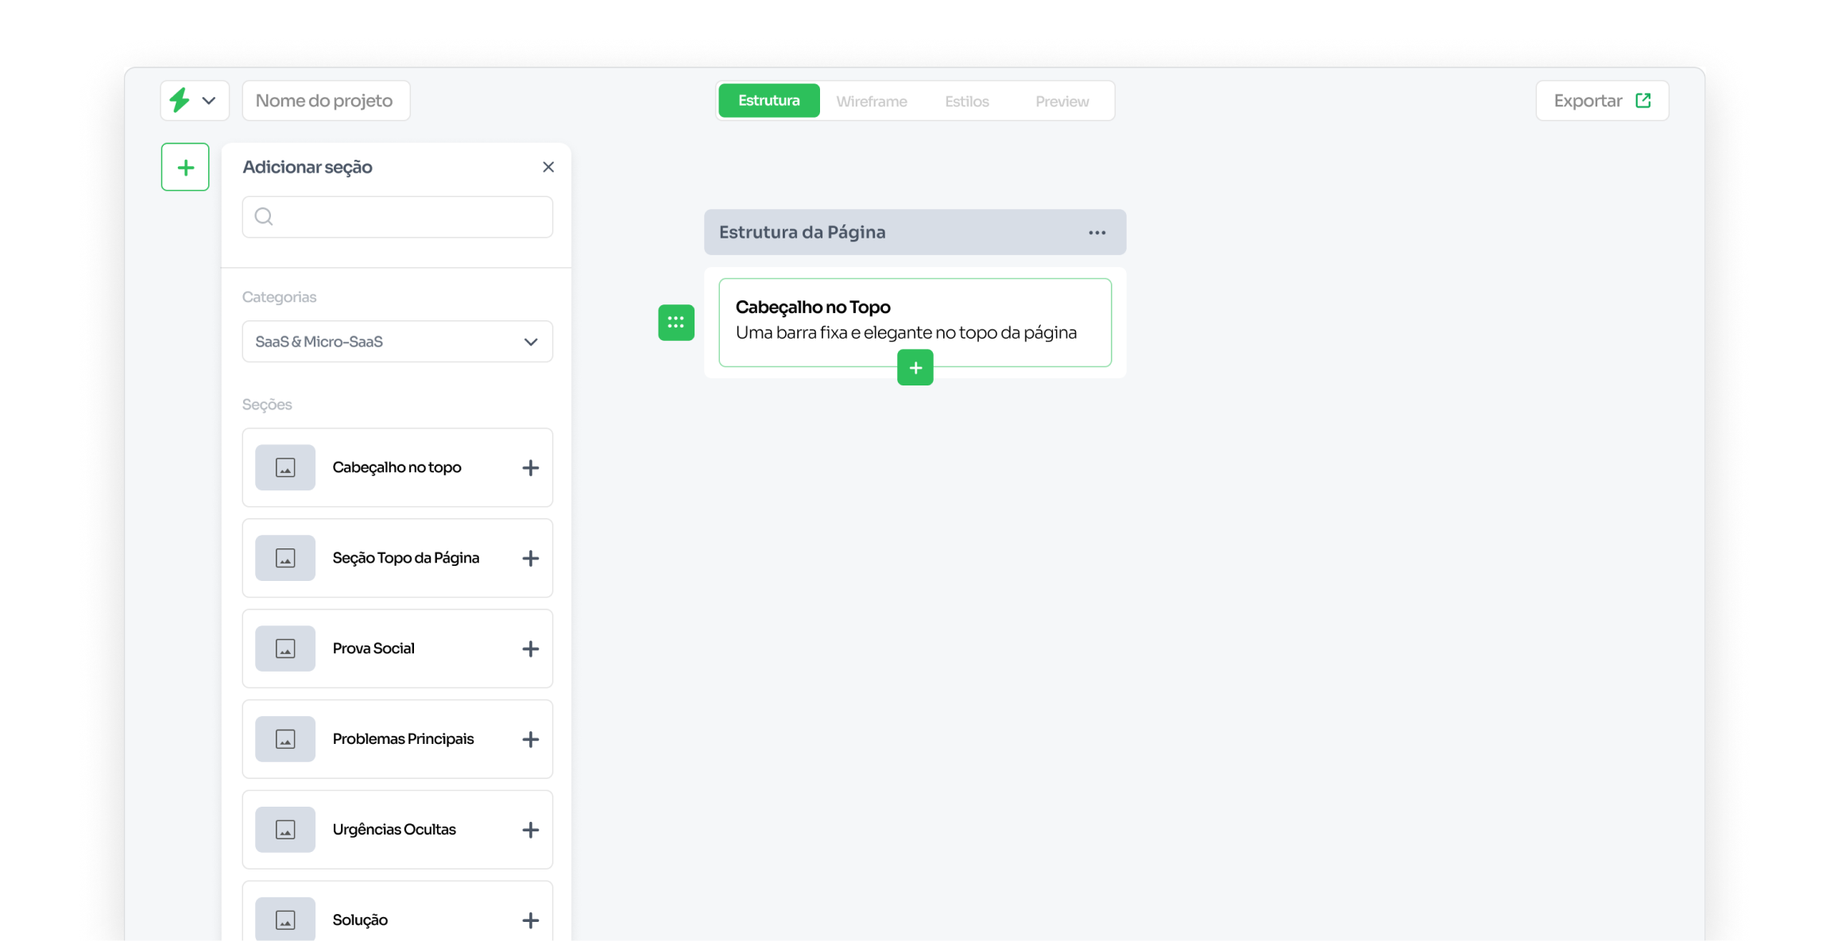The image size is (1830, 941).
Task: Click the Prova Social thumbnail image
Action: click(285, 649)
